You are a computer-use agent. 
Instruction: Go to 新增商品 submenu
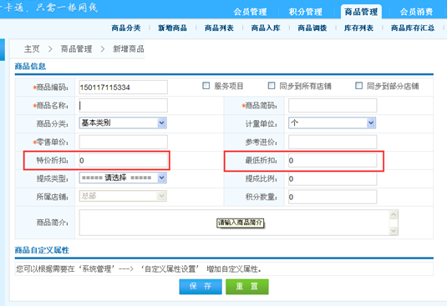(x=172, y=28)
